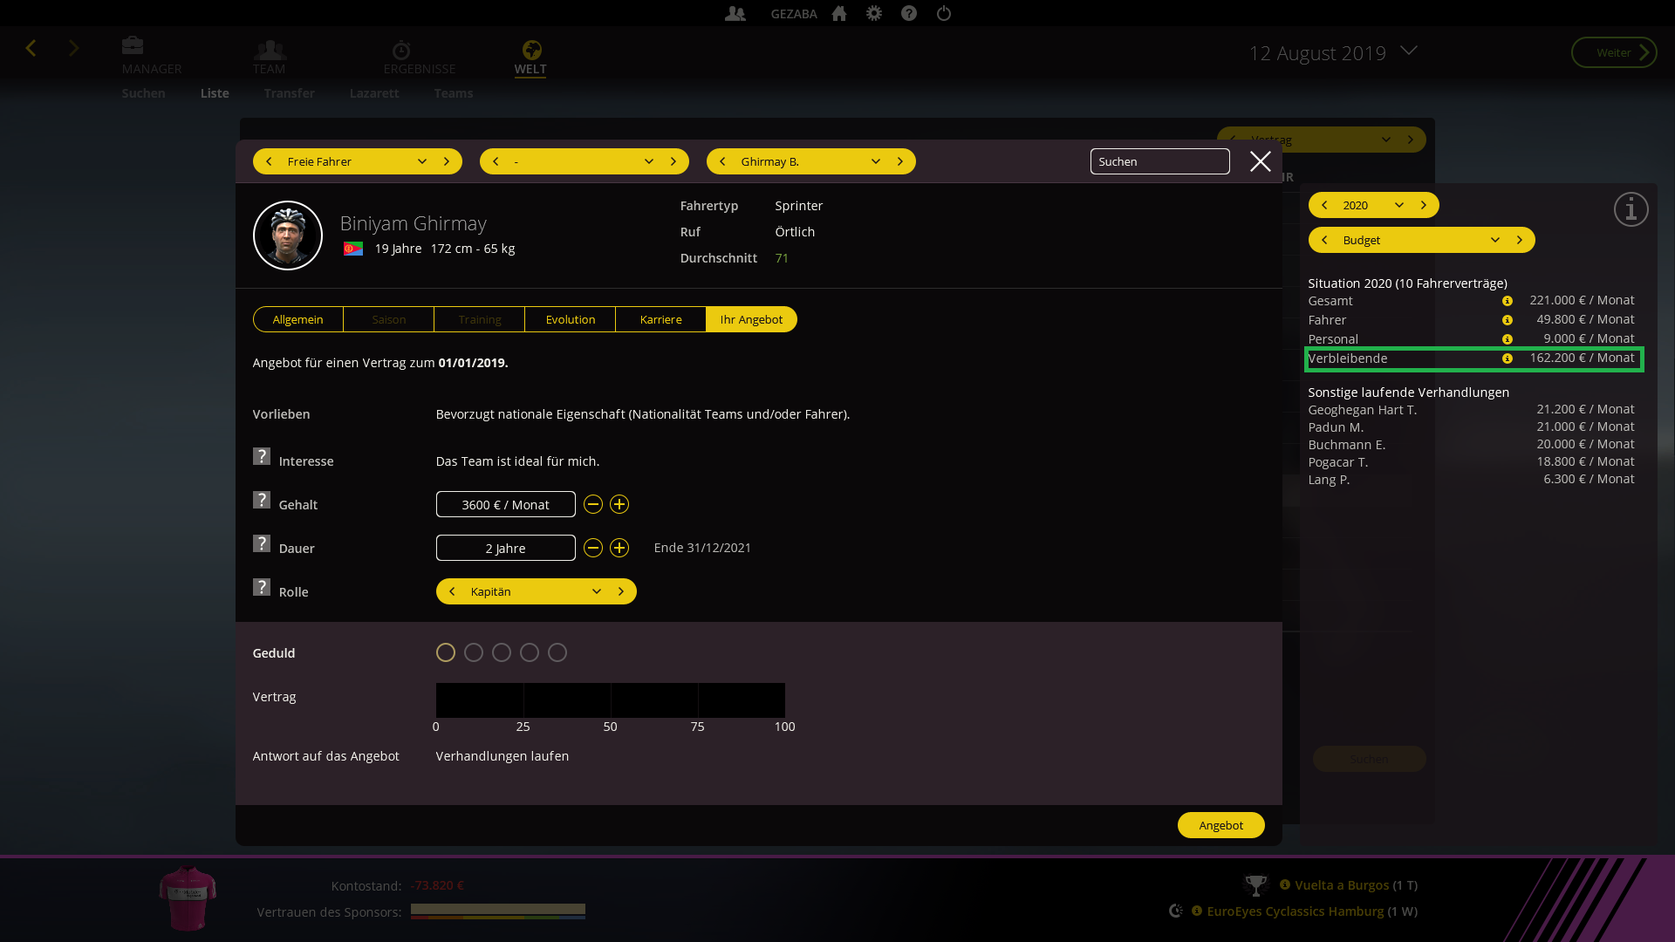The height and width of the screenshot is (942, 1675).
Task: Submit offer with Angebot button
Action: pos(1220,825)
